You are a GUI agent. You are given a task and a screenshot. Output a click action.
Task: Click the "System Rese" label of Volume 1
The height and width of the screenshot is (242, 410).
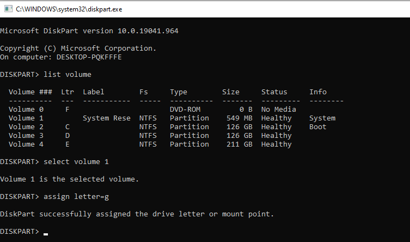tap(106, 118)
